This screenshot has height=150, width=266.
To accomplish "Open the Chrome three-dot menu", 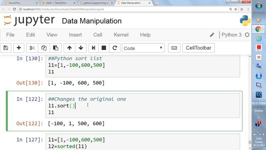I will 248,9.
